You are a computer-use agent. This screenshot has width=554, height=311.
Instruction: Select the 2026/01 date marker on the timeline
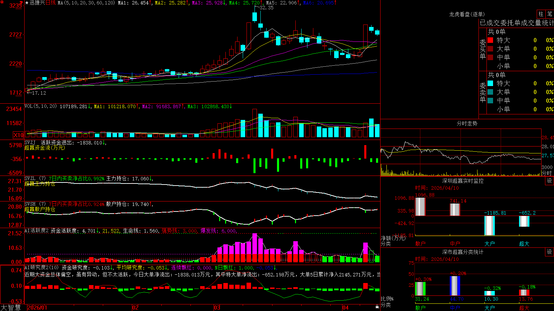click(x=37, y=308)
